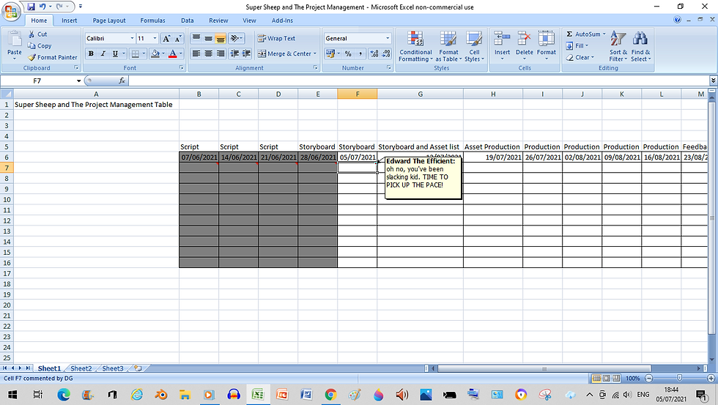Expand Name Box dropdown arrow

pyautogui.click(x=79, y=81)
